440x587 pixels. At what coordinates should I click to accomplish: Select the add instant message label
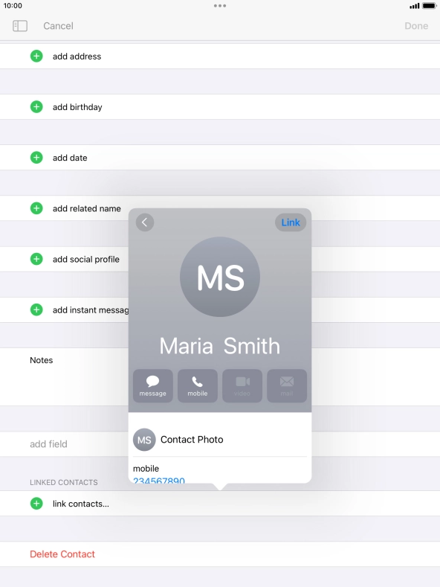90,310
